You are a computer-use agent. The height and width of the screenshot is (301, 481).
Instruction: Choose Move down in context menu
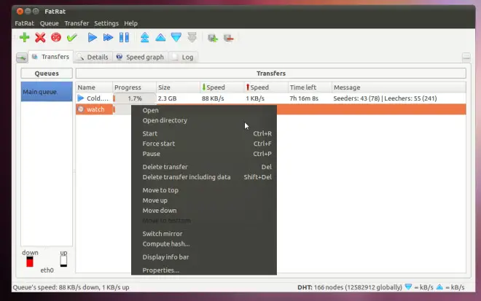[204, 211]
